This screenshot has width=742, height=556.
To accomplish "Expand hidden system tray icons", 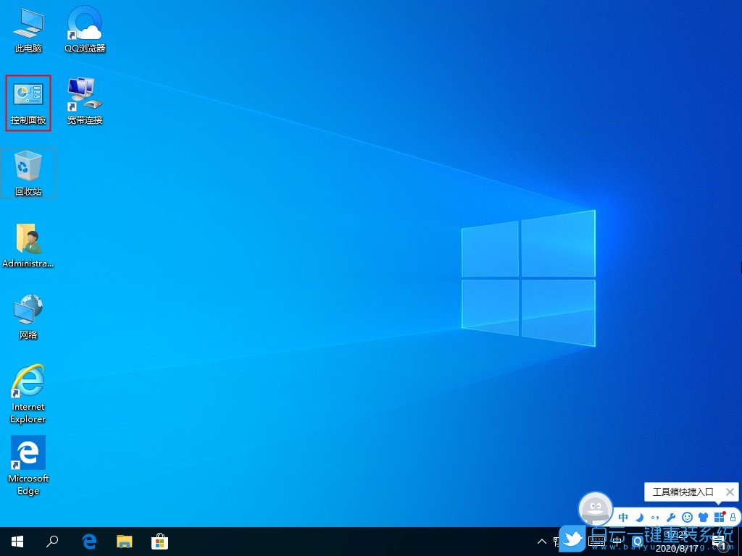I will pyautogui.click(x=542, y=541).
